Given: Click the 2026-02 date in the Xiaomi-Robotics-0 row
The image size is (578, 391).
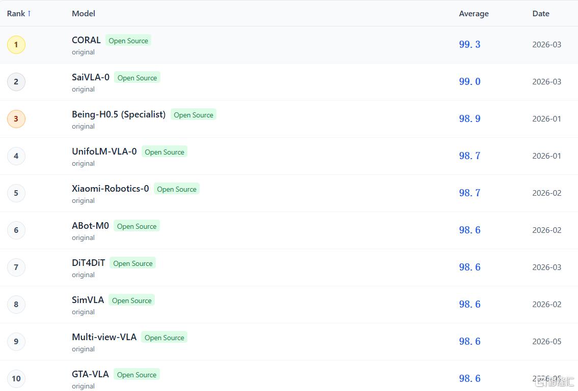Looking at the screenshot, I should coord(546,193).
